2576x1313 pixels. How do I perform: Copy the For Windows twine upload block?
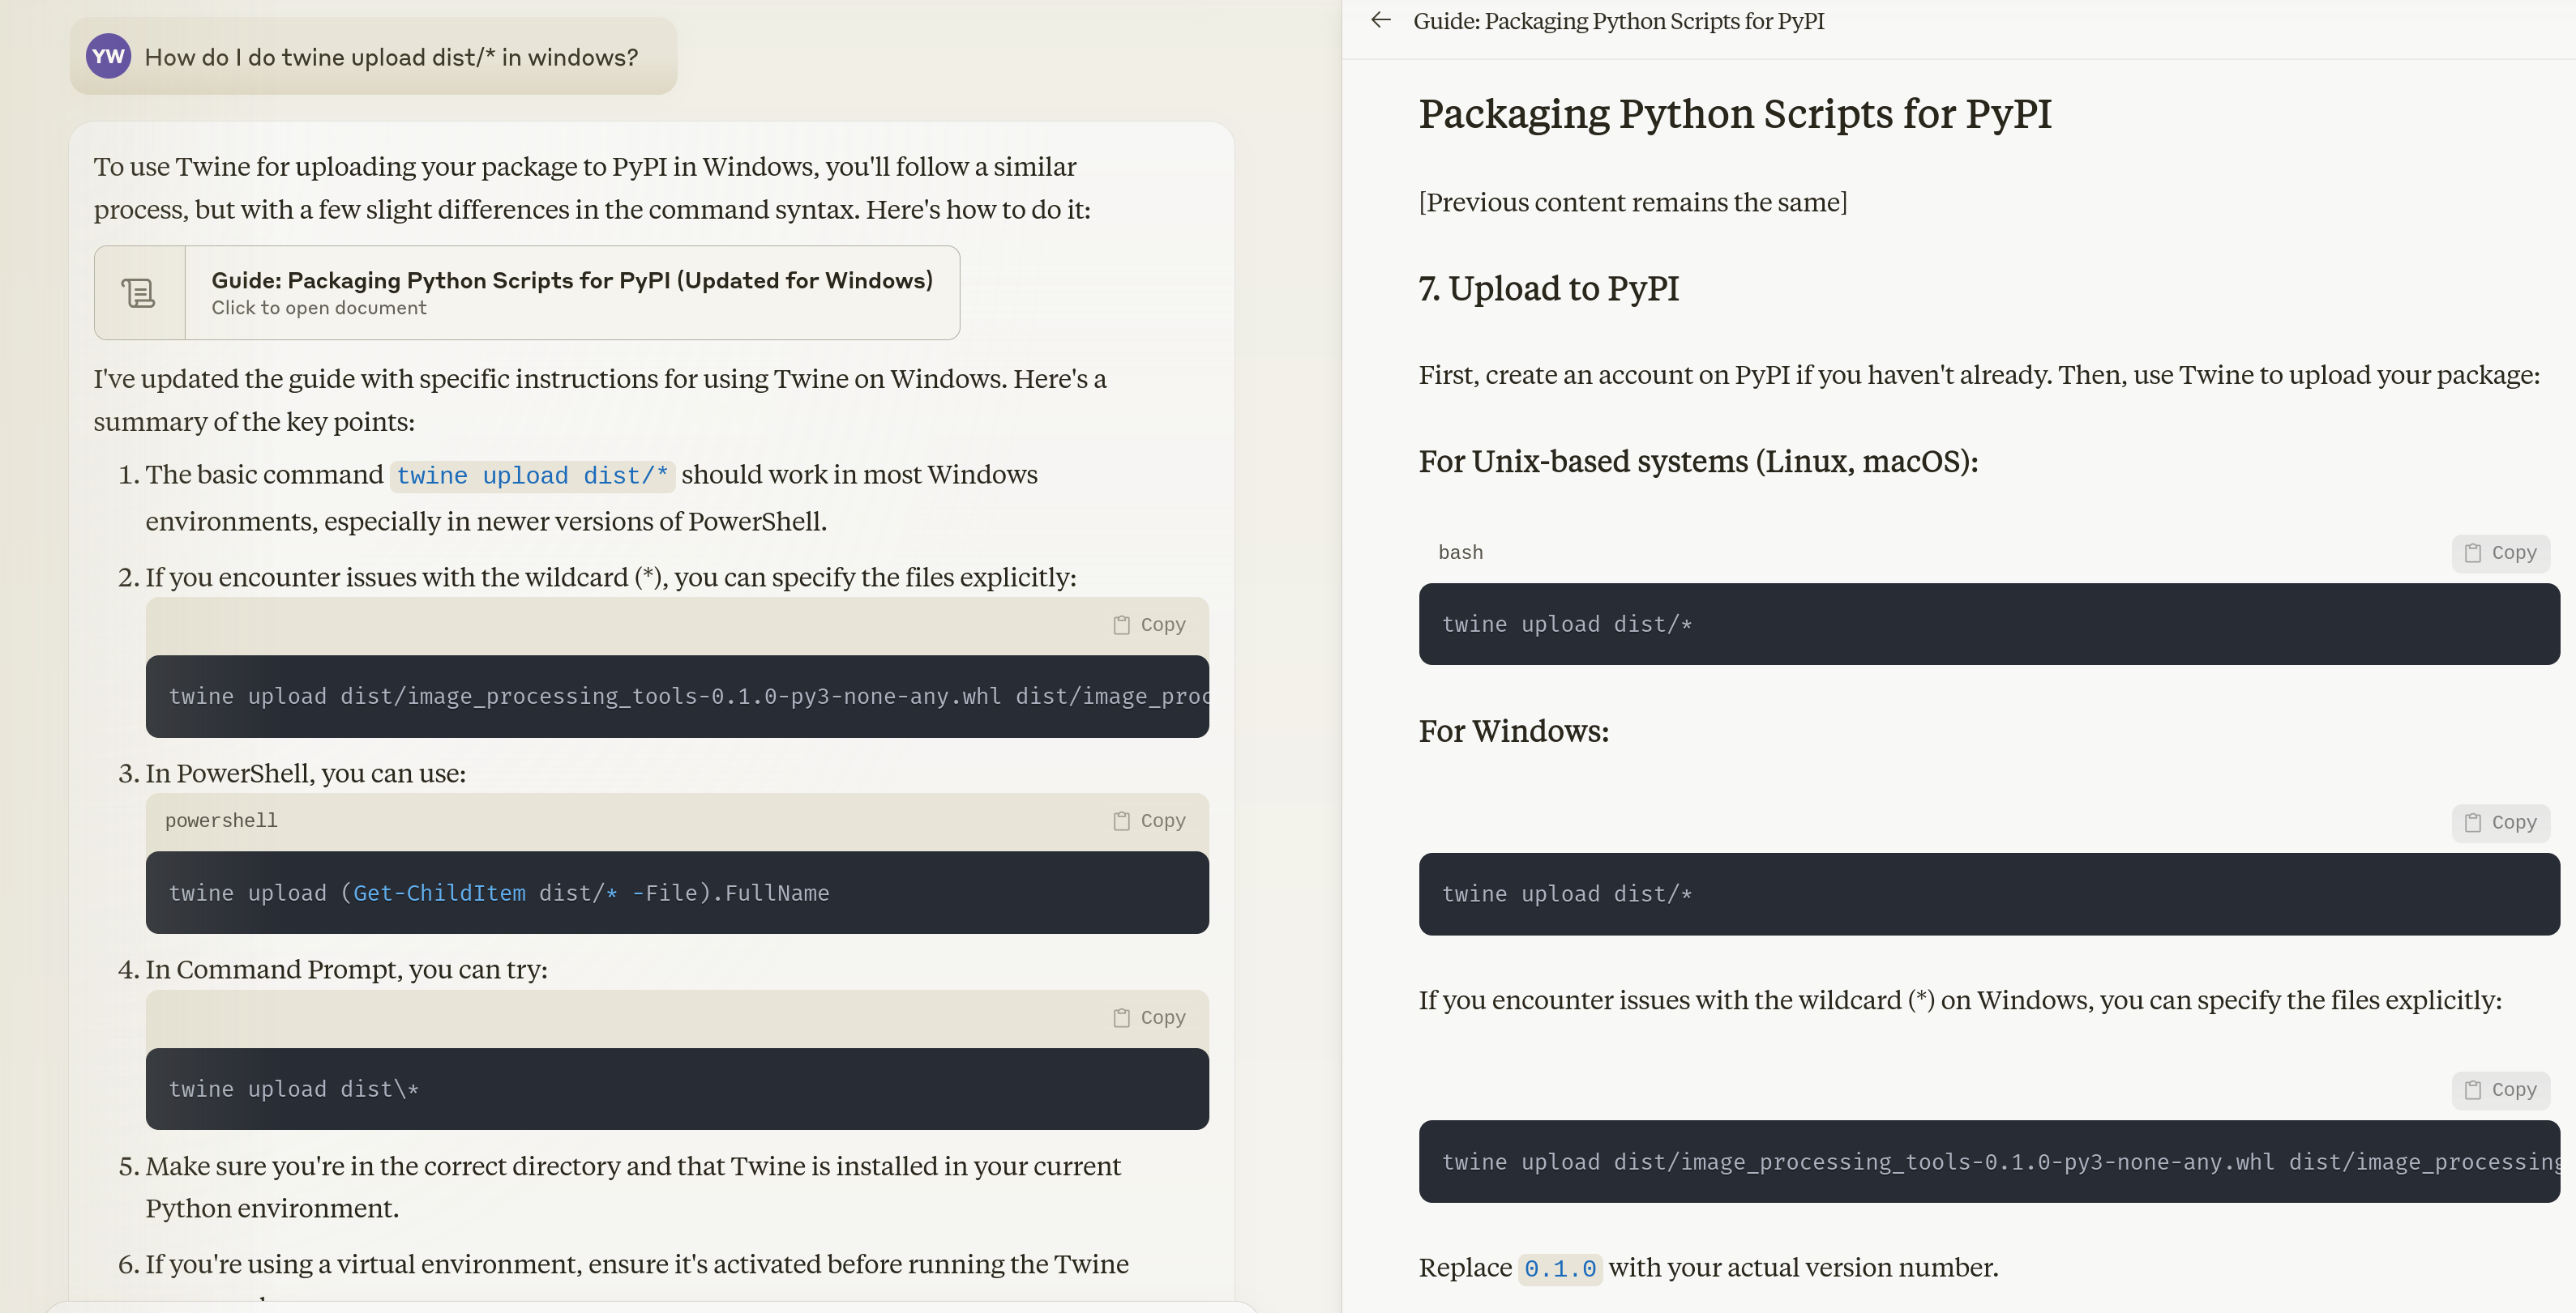(x=2500, y=824)
